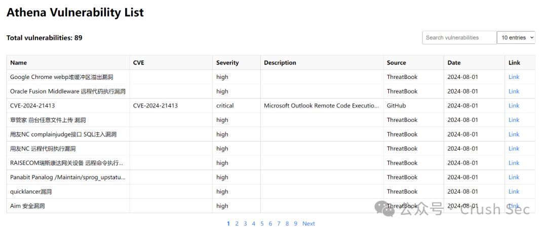Go to pagination page 6
Screen dimensions: 547x231
(x=270, y=224)
